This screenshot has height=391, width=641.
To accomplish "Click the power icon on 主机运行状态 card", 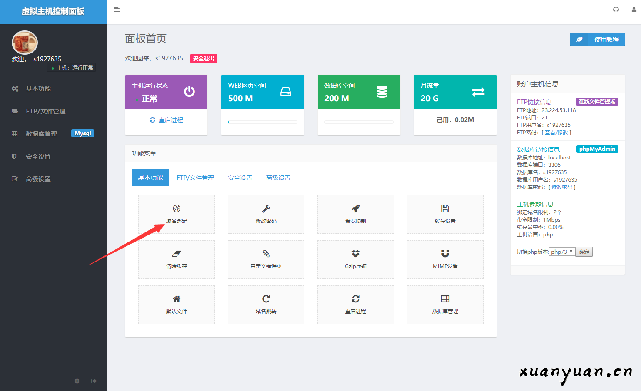I will (189, 92).
